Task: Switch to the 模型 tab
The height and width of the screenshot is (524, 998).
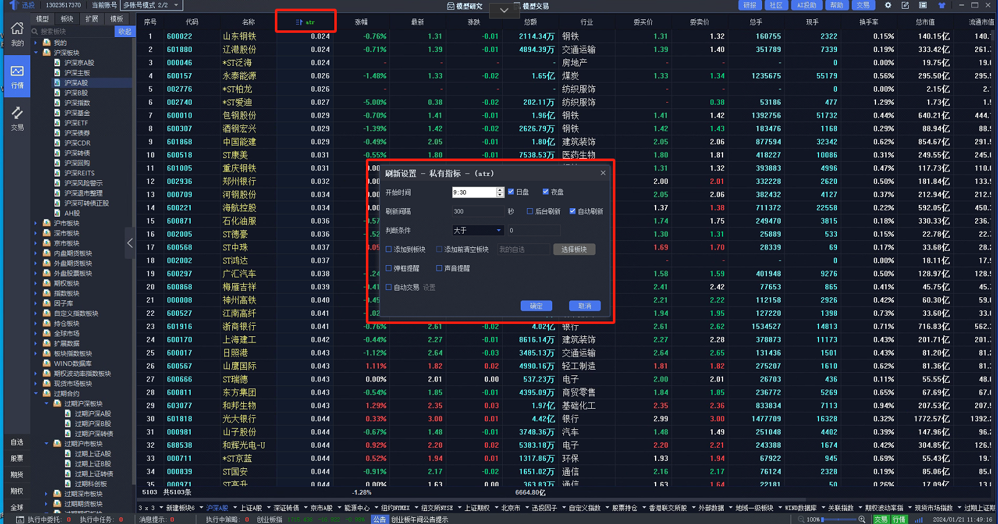Action: pyautogui.click(x=42, y=19)
